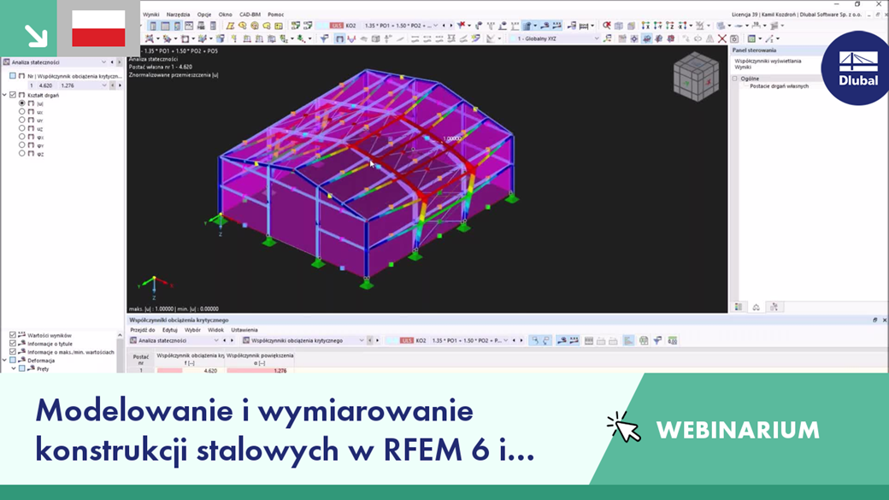This screenshot has height=500, width=889.
Task: Collapse the Ogólne group in Panel sterowania
Action: point(735,79)
